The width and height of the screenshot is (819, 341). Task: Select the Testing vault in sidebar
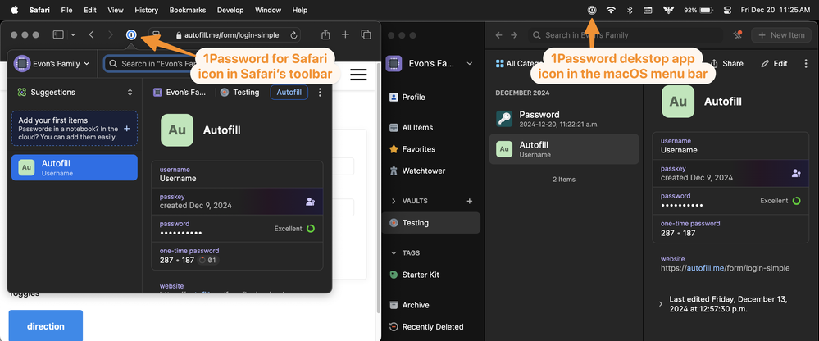[431, 222]
